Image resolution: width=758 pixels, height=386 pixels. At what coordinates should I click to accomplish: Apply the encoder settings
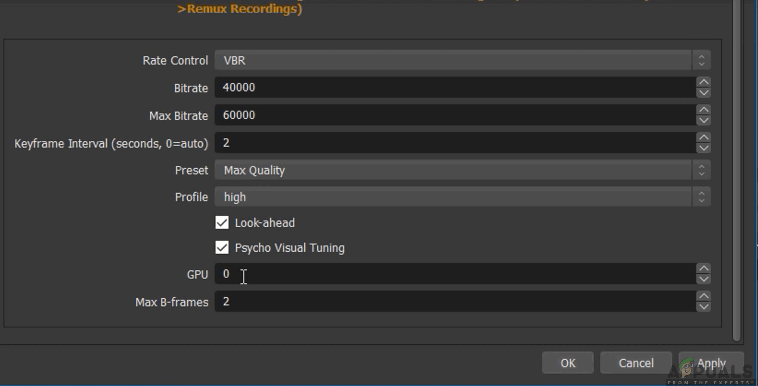coord(711,363)
